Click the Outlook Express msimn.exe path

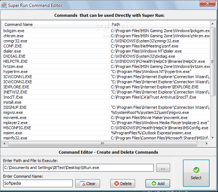[151, 133]
